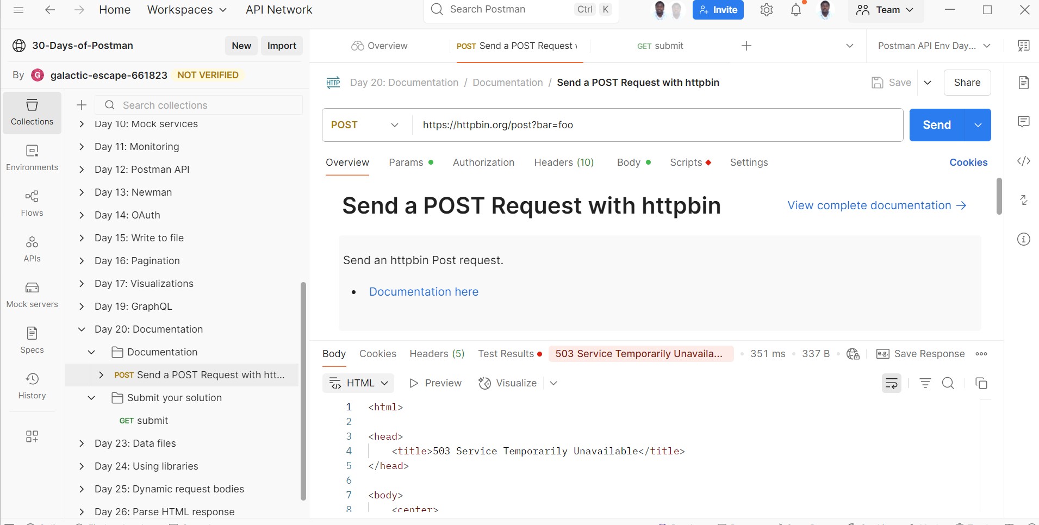This screenshot has height=525, width=1039.
Task: Click the Share button
Action: (x=967, y=83)
